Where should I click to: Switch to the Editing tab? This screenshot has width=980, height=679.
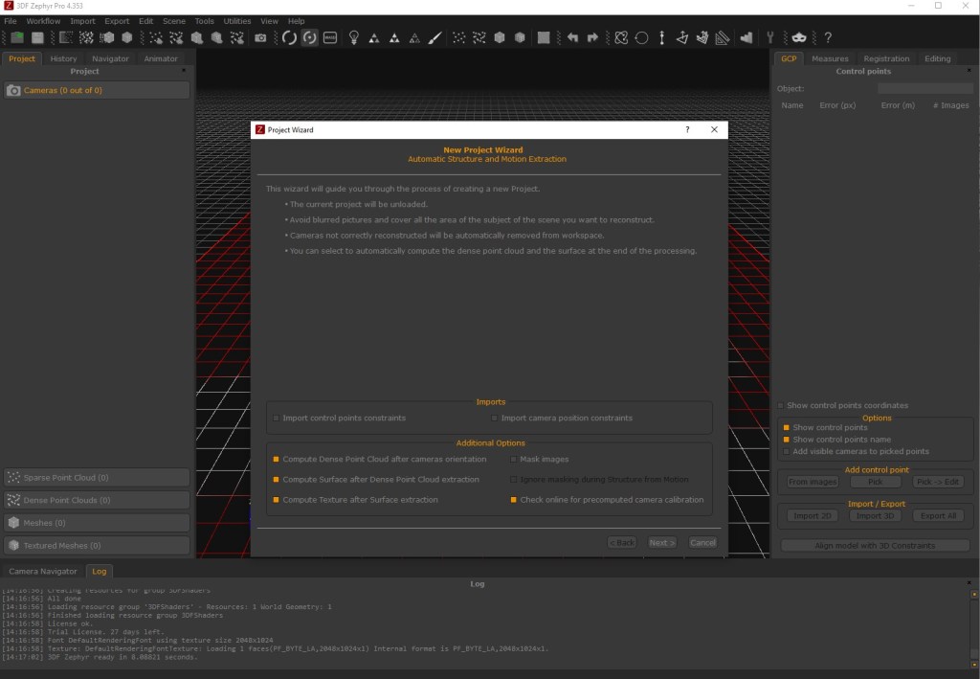coord(937,58)
